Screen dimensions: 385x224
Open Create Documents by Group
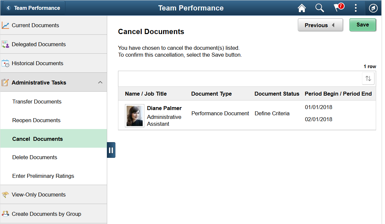tap(54, 214)
